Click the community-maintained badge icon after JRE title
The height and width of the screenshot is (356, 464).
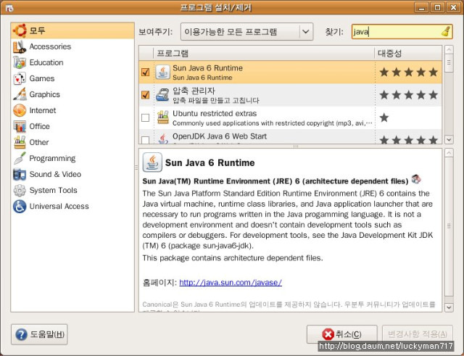click(416, 179)
